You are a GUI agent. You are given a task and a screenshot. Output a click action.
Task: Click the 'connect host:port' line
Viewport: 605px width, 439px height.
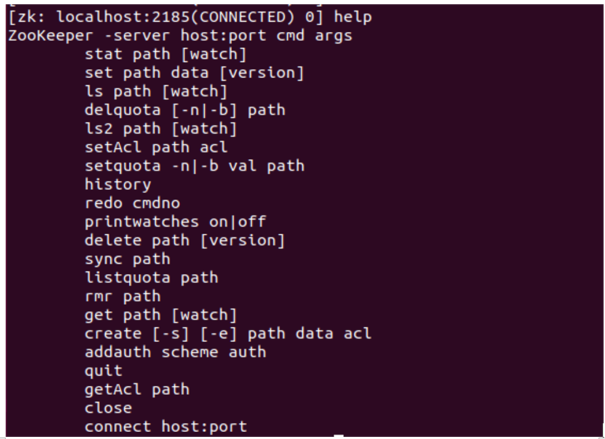[166, 426]
